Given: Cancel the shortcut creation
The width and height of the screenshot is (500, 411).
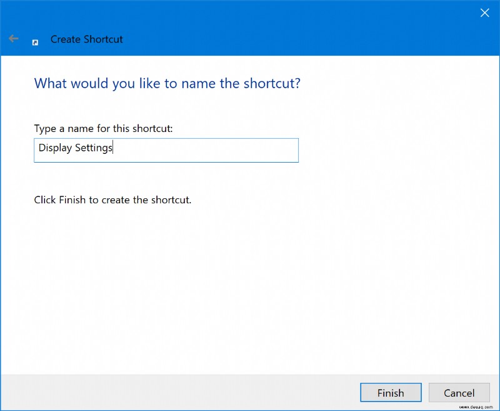Looking at the screenshot, I should pyautogui.click(x=459, y=392).
